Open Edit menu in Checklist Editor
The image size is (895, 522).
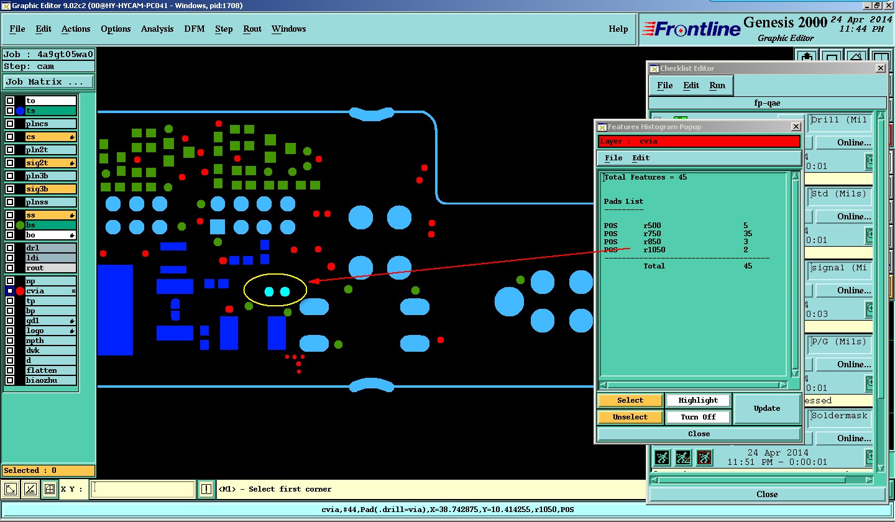[x=691, y=86]
